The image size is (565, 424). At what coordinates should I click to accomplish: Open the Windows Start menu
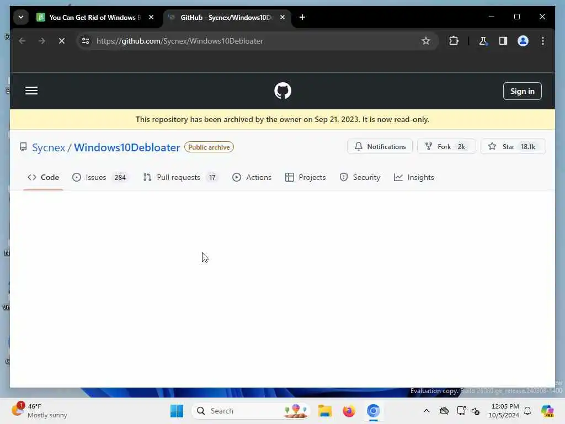point(177,411)
